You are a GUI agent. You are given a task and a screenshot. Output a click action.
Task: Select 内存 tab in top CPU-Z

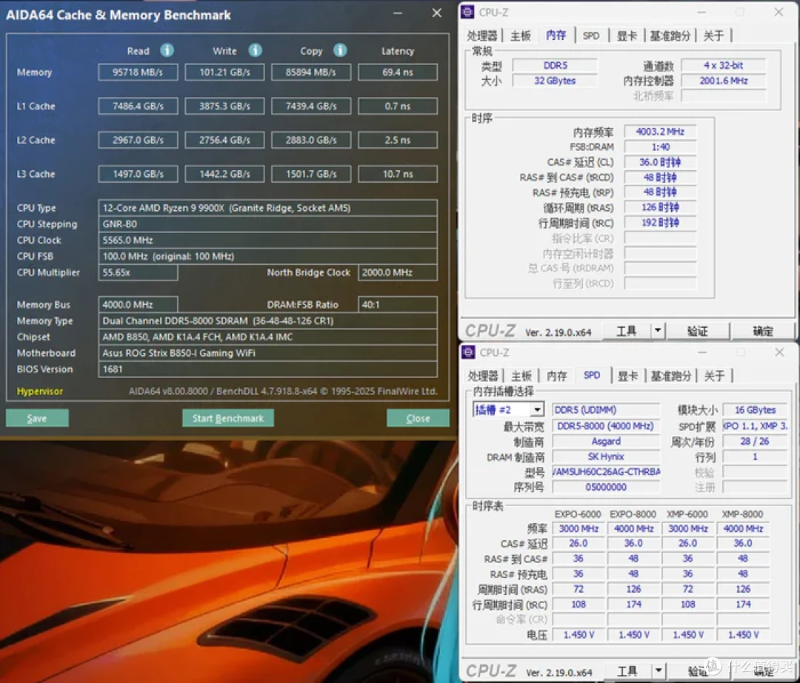(x=556, y=35)
